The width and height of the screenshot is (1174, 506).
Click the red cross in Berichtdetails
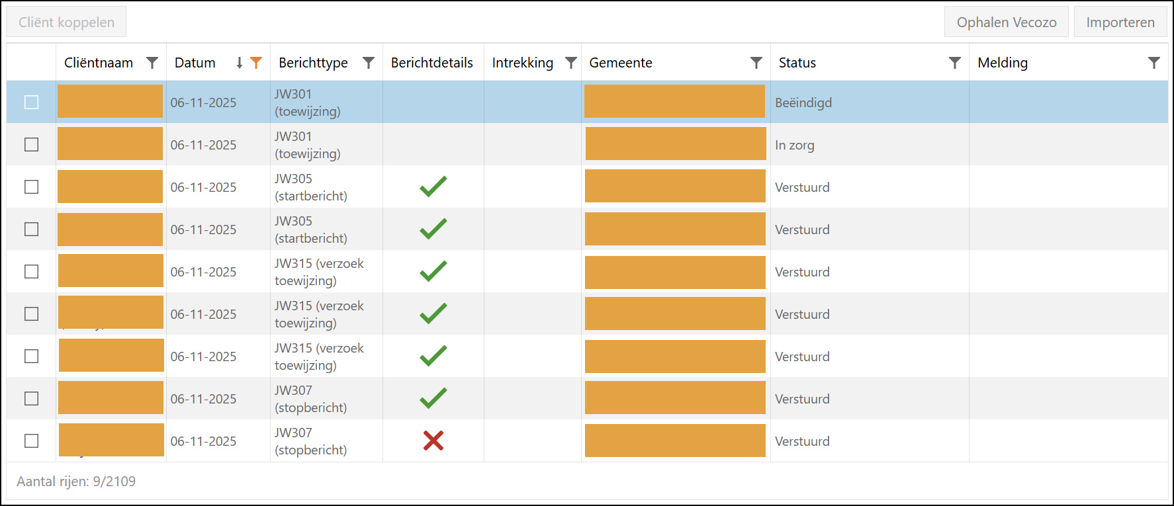(x=433, y=441)
